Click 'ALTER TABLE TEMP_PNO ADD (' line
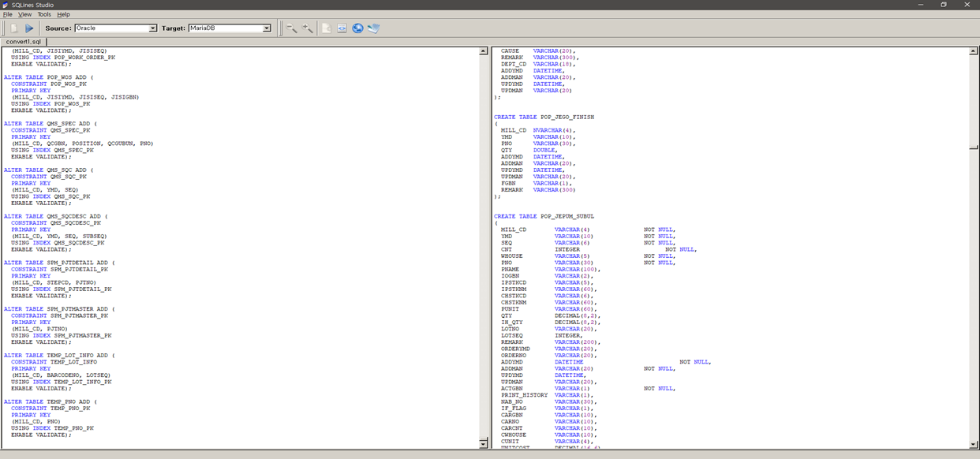Screen dimensions: 980x459 tap(50, 401)
